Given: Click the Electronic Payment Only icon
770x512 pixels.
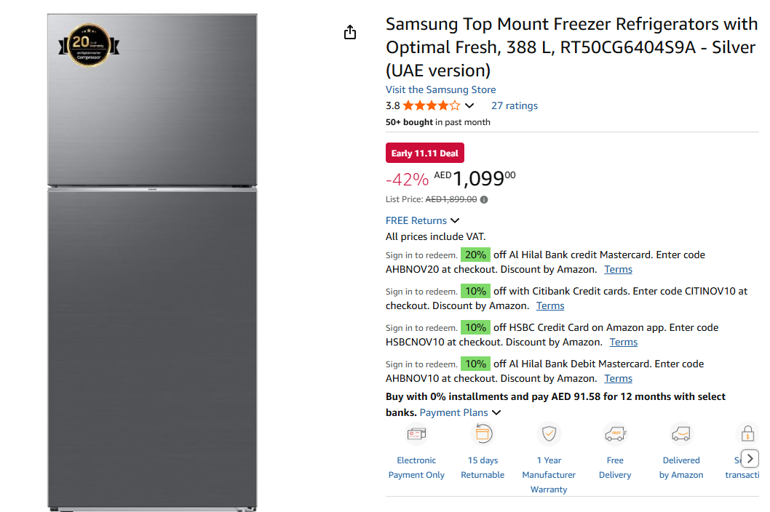Looking at the screenshot, I should (416, 433).
